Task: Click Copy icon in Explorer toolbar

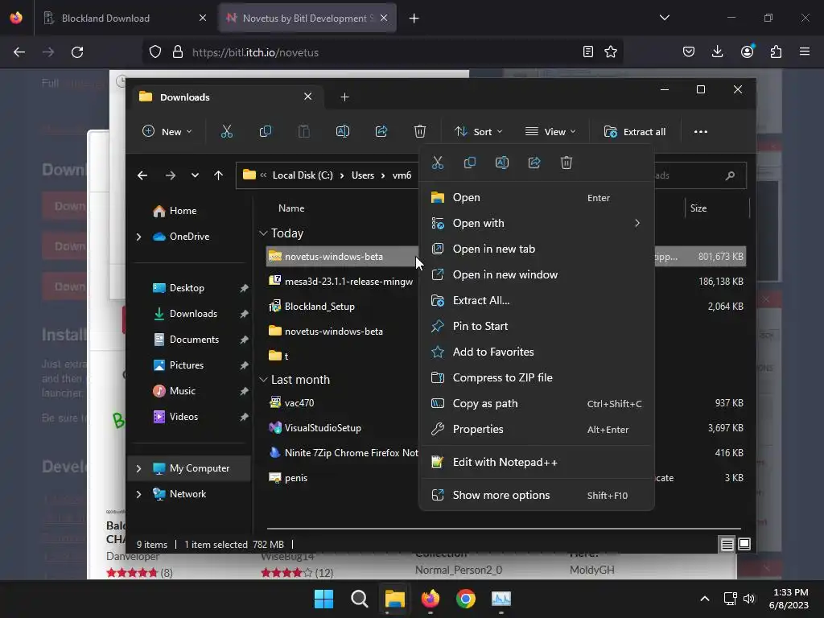Action: pyautogui.click(x=266, y=131)
